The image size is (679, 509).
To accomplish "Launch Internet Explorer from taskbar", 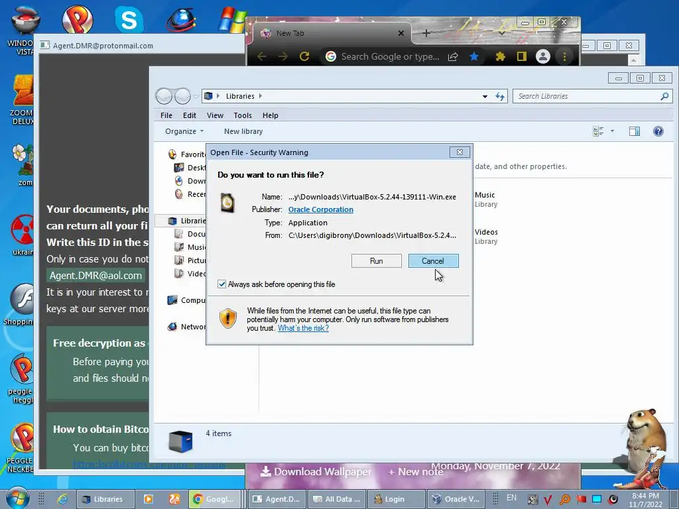I will pyautogui.click(x=62, y=499).
